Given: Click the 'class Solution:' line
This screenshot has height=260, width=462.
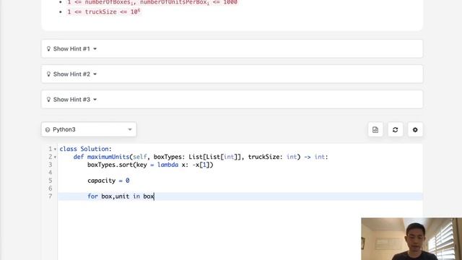Looking at the screenshot, I should [x=85, y=149].
